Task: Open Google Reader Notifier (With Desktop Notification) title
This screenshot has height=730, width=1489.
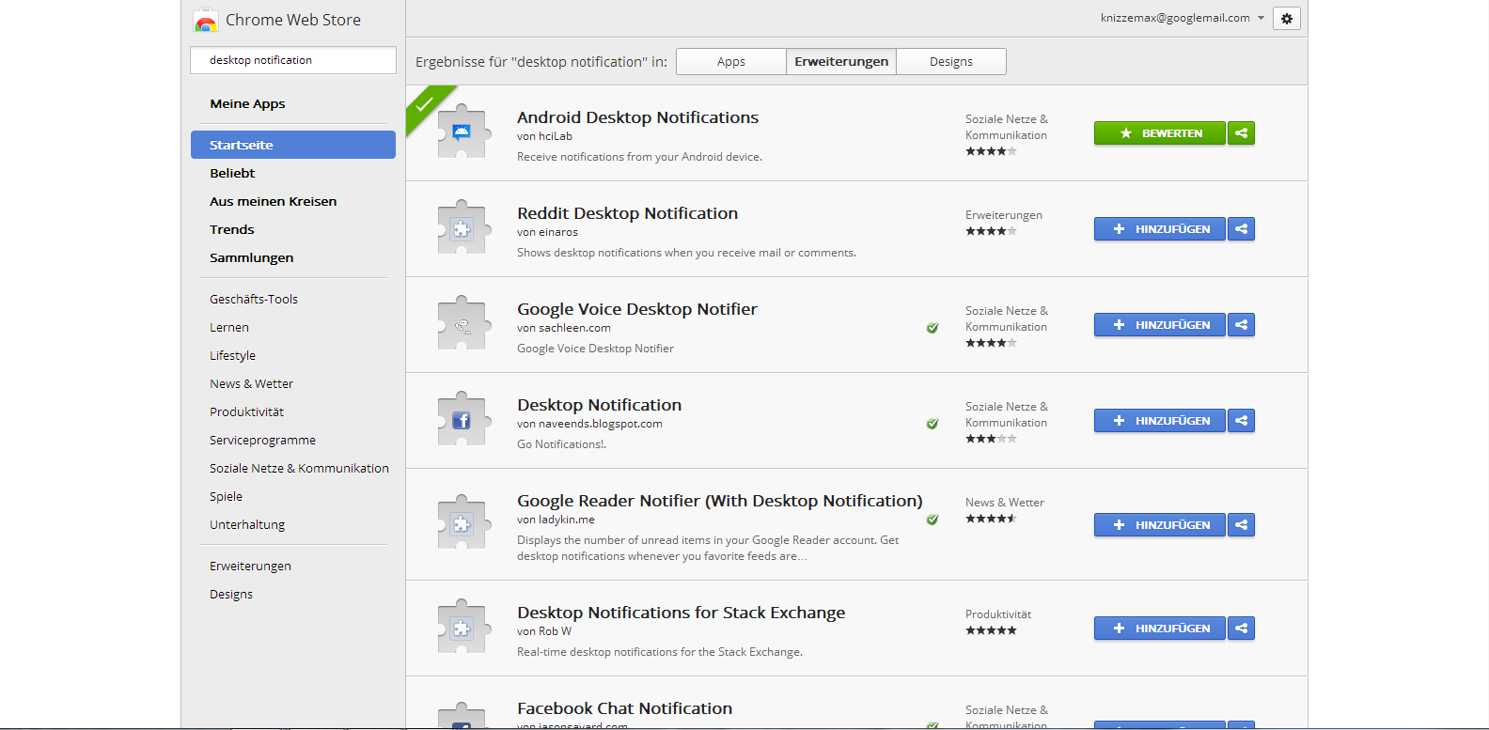Action: [719, 501]
